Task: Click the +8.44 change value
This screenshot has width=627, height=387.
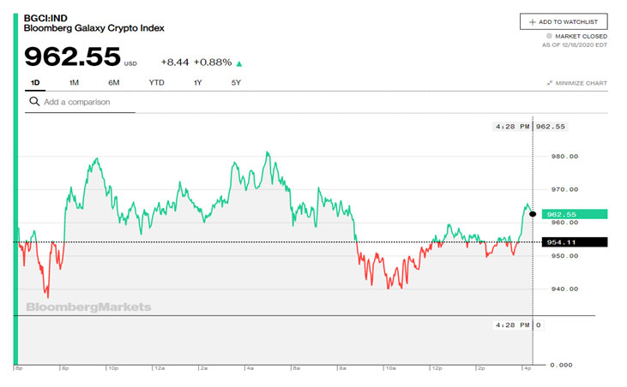Action: coord(175,63)
